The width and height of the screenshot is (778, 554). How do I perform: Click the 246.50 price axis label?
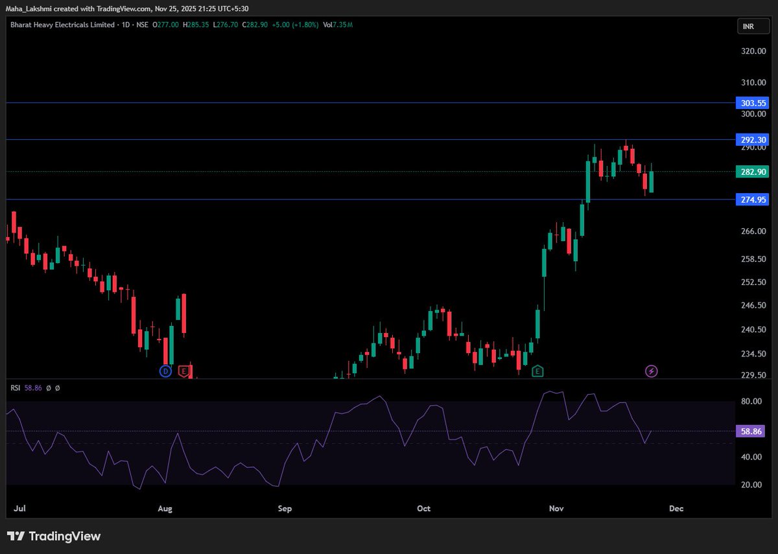(x=753, y=306)
